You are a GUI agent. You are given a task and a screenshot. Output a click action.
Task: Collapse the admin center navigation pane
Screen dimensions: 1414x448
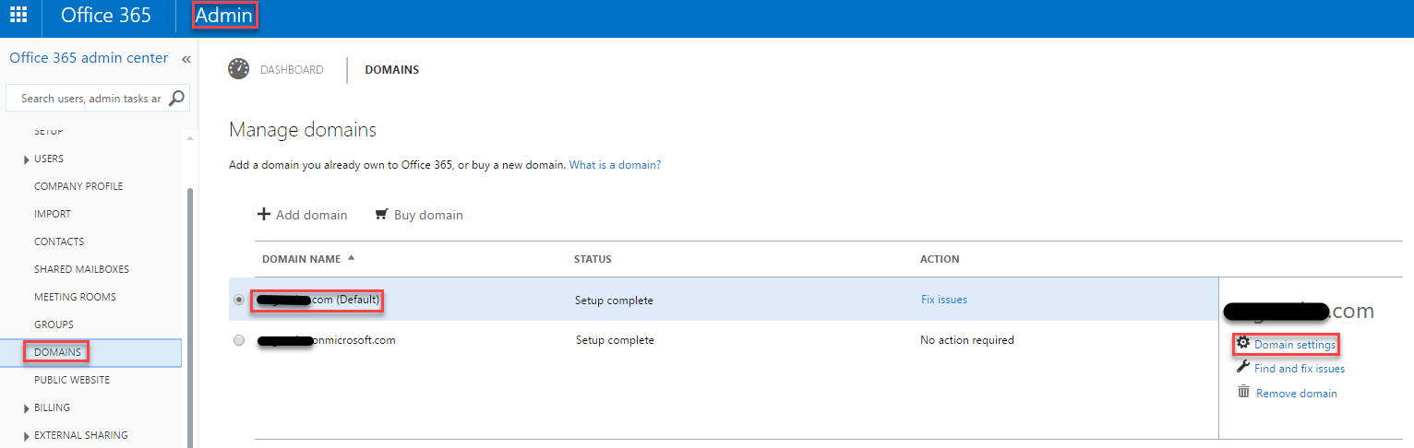point(186,59)
